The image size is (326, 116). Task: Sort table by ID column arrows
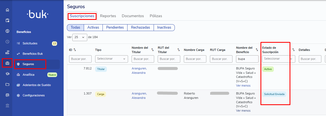point(75,50)
